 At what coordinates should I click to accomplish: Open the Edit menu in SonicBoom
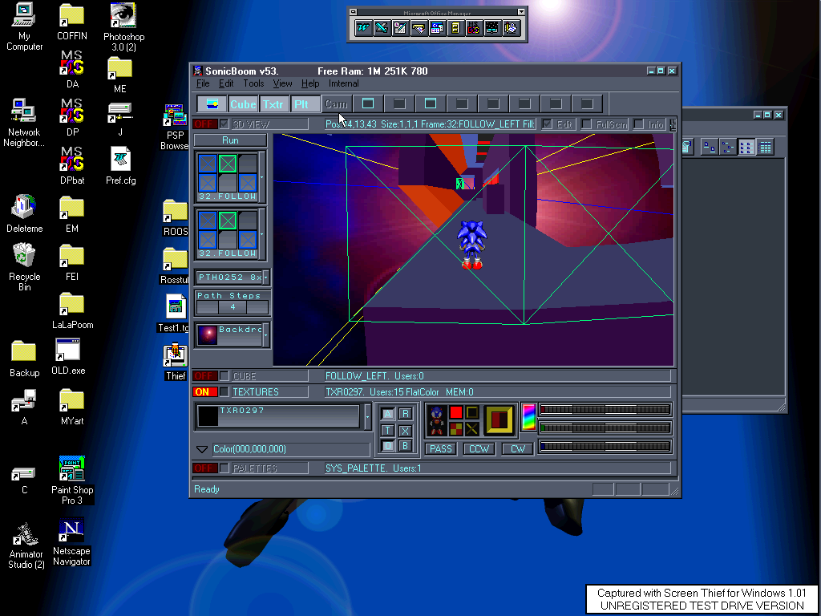click(226, 83)
